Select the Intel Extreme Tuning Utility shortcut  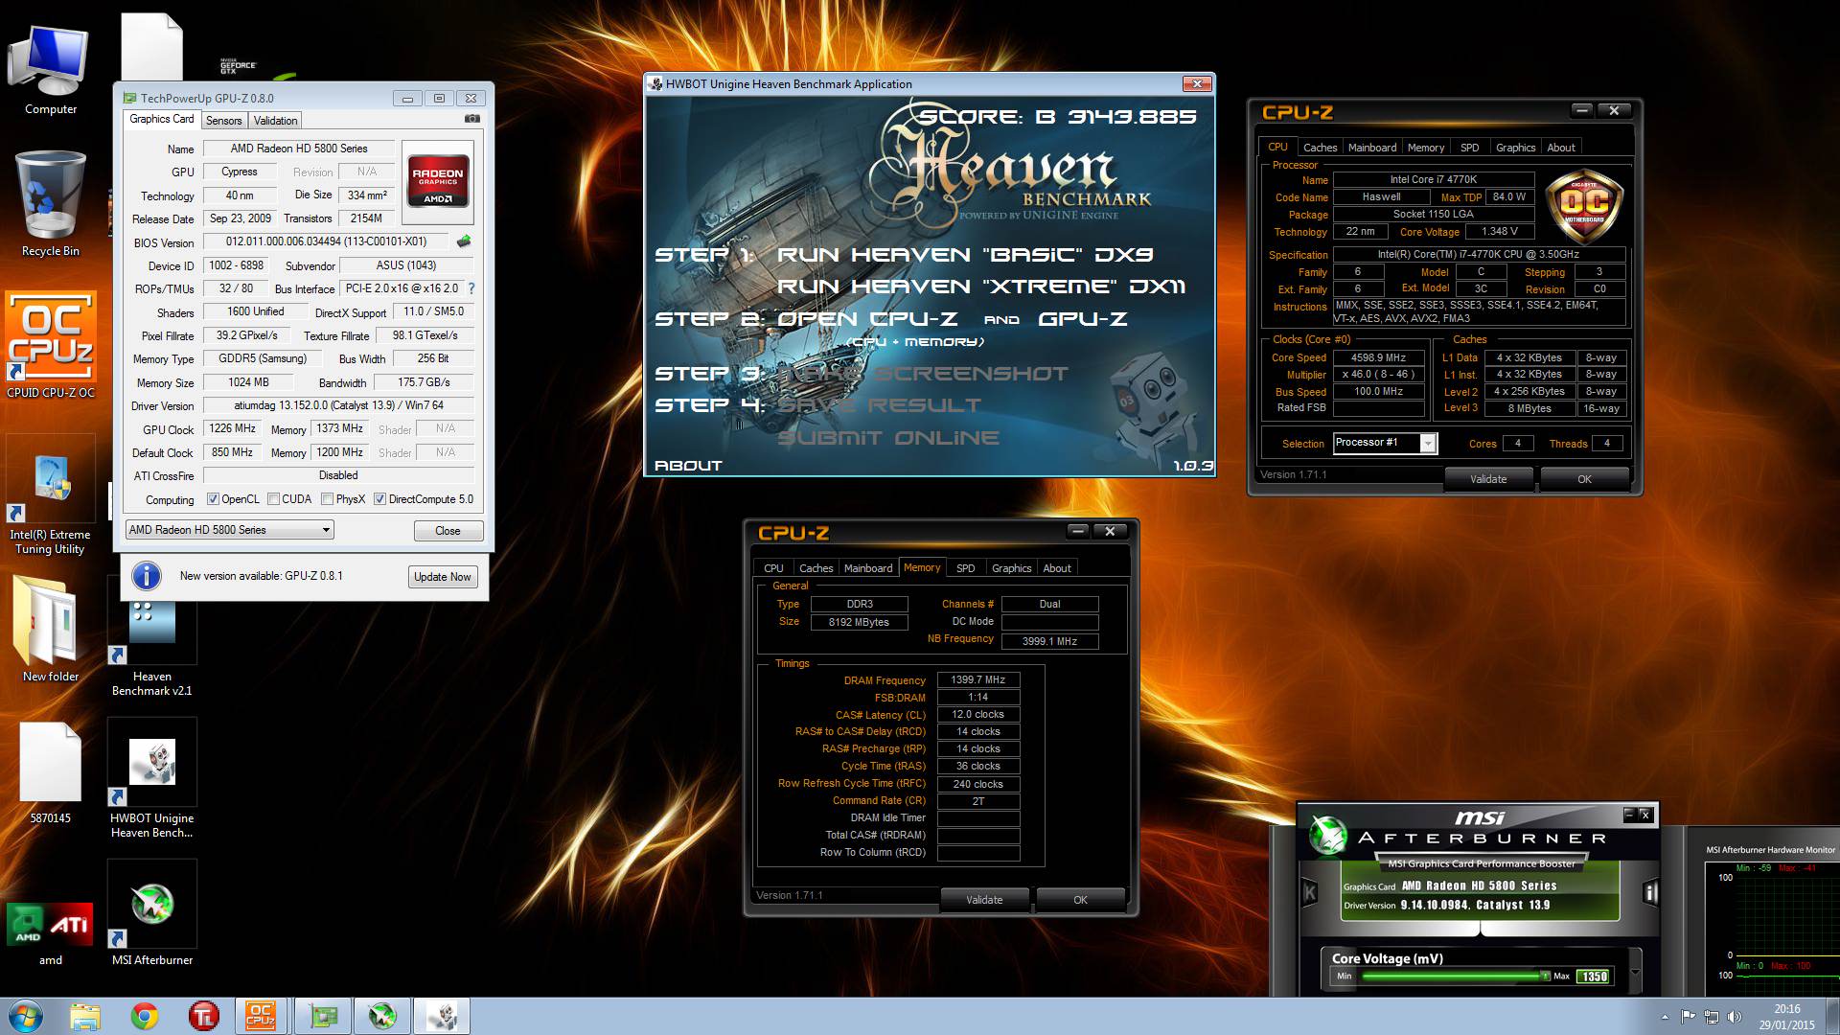pos(50,496)
